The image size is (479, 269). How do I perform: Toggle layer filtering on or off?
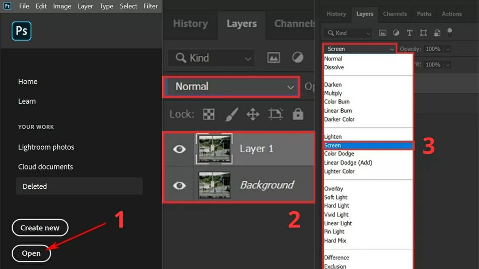click(449, 33)
